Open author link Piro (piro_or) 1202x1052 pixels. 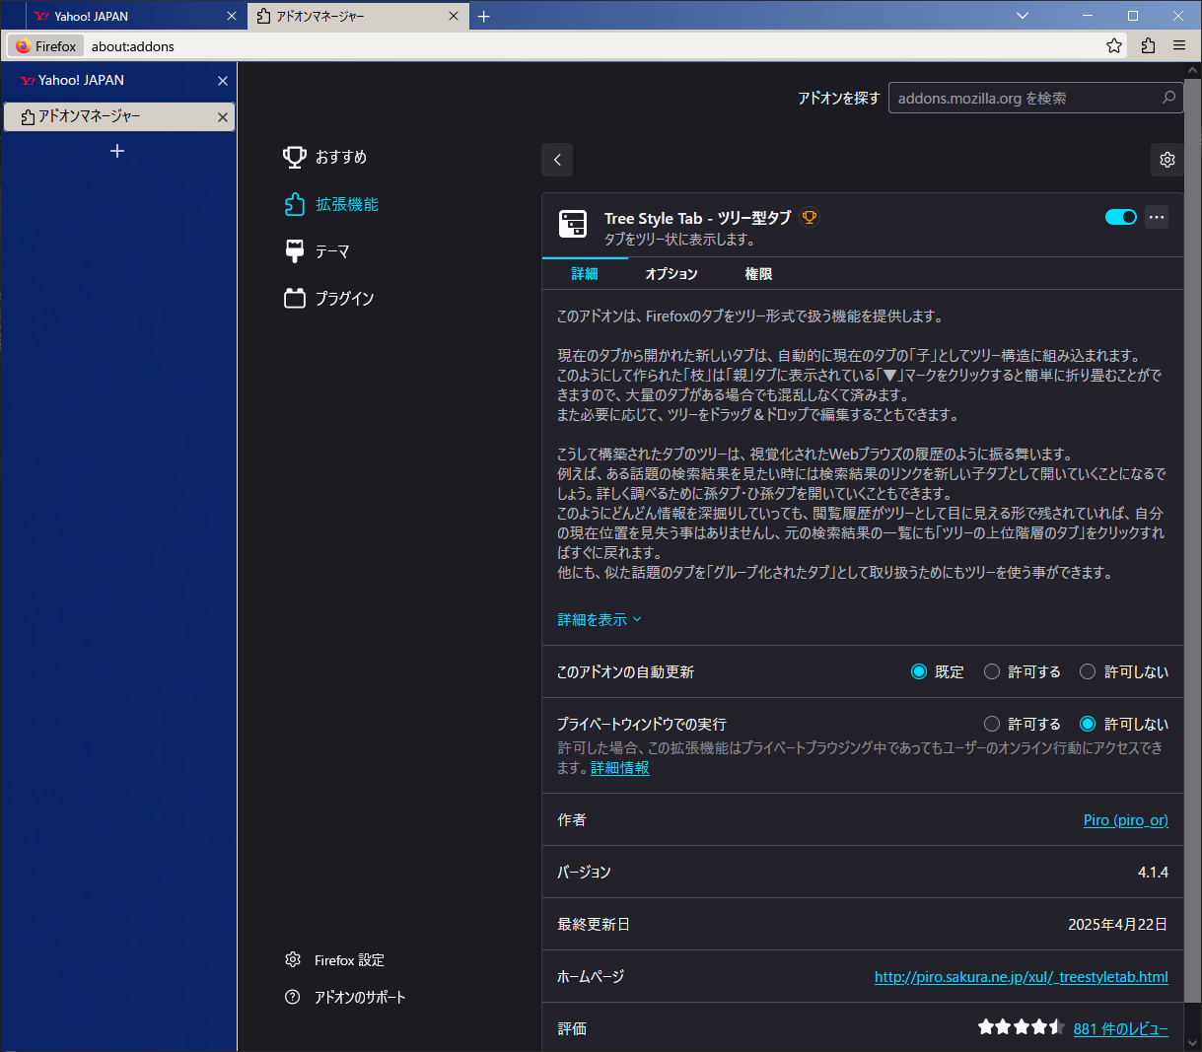tap(1126, 820)
